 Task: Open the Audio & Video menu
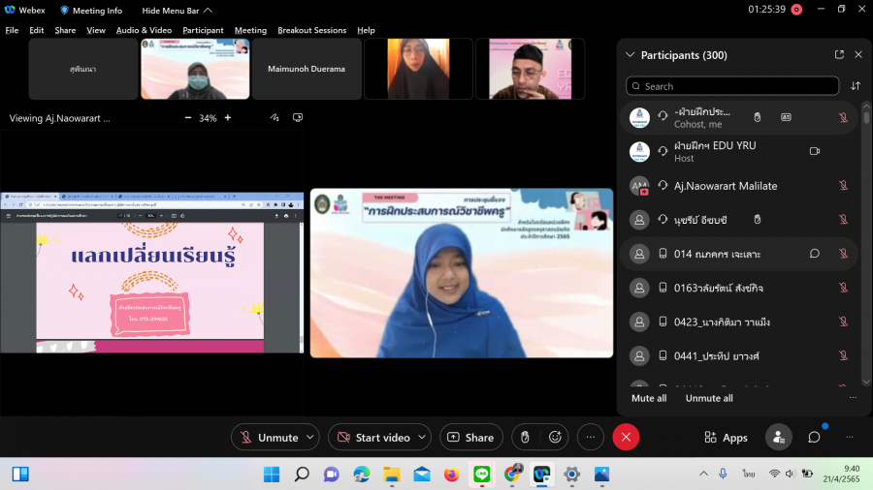pos(144,30)
